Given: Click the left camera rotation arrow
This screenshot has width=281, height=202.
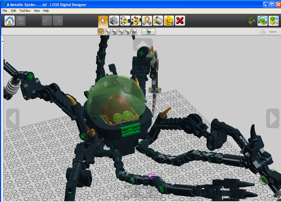Looking at the screenshot, I should click(x=13, y=118).
